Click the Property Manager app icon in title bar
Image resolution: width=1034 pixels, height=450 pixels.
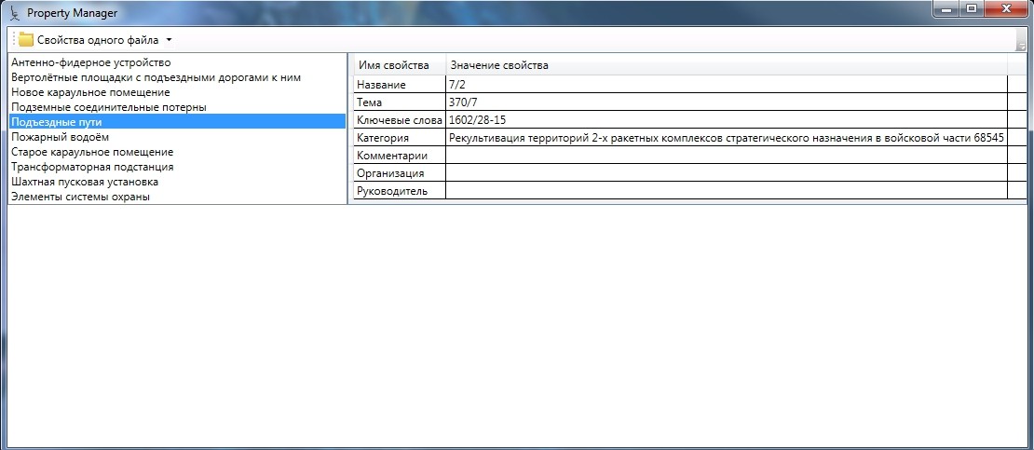pyautogui.click(x=16, y=12)
